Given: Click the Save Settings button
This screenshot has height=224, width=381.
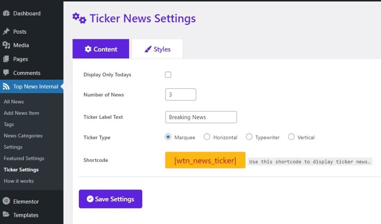Looking at the screenshot, I should click(x=111, y=199).
